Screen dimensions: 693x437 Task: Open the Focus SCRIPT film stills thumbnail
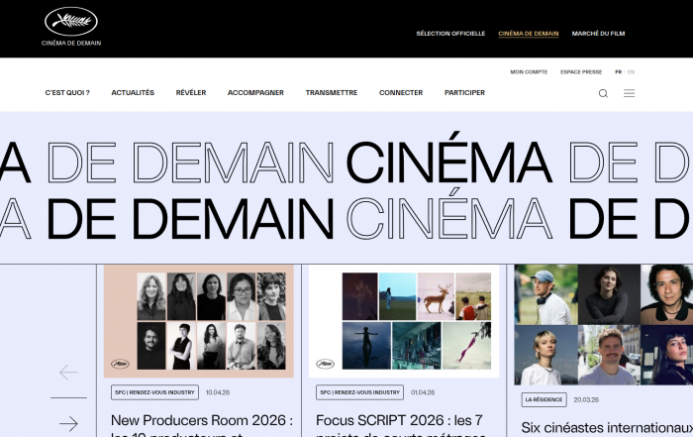(x=404, y=321)
